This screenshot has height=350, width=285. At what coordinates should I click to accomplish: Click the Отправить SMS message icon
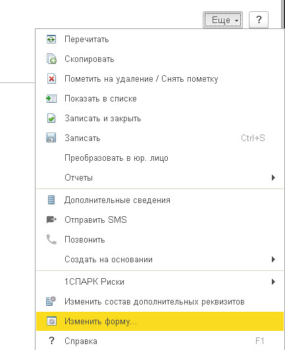pos(51,219)
